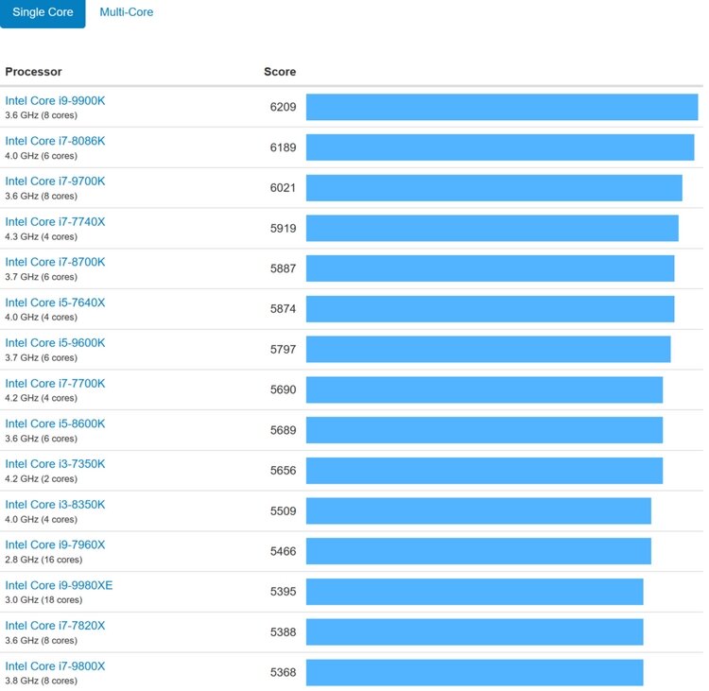Click "4.0 GHz (6 cores)" under i7-8086K

tap(42, 156)
